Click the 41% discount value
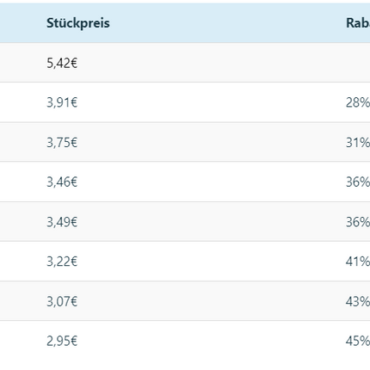The height and width of the screenshot is (370, 370). point(358,262)
